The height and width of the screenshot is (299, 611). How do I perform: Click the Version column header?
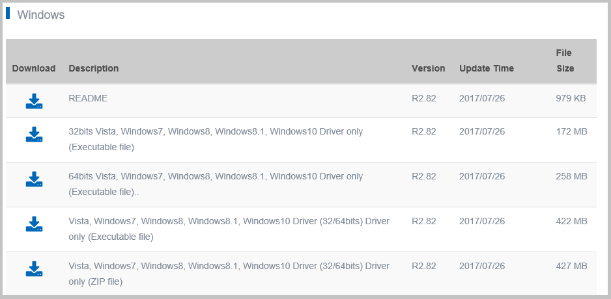tap(428, 68)
